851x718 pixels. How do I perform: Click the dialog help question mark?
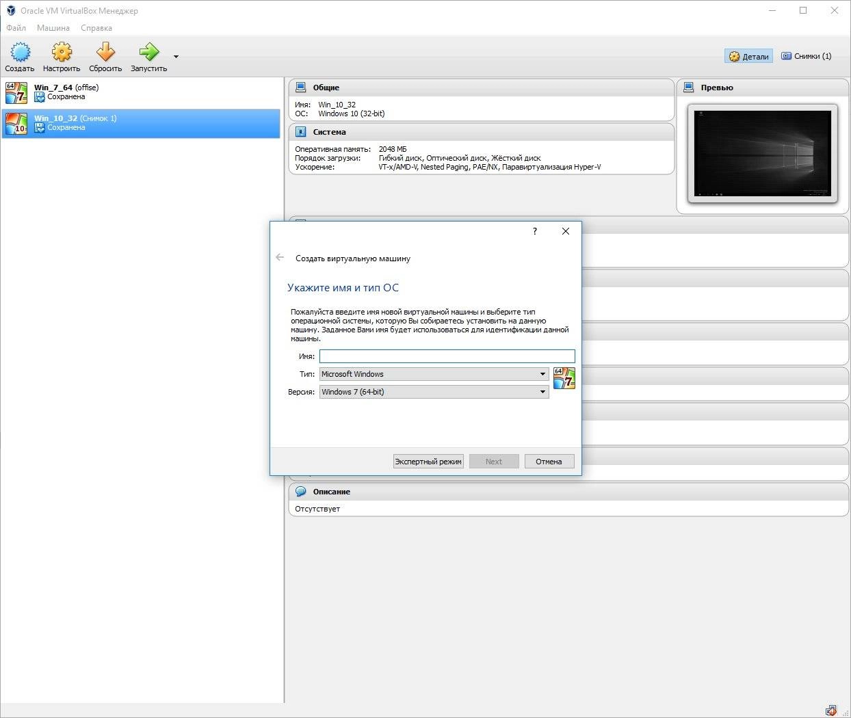click(535, 231)
